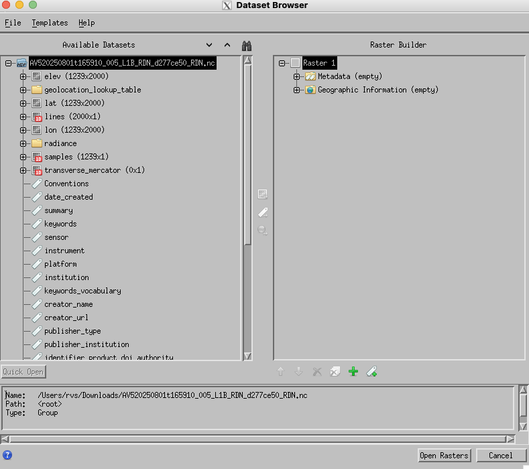Screen dimensions: 529x469
Task: Select the creator_url attribute
Action: point(66,318)
